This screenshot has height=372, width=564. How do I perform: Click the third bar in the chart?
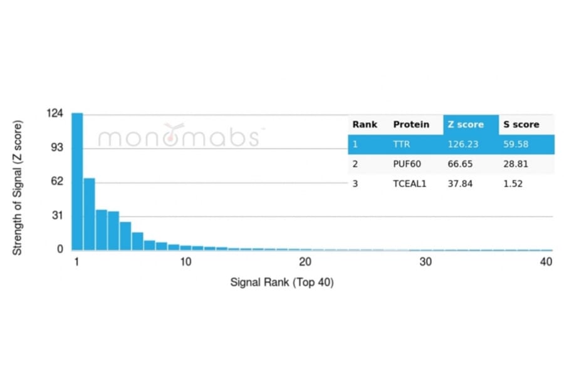pos(102,230)
